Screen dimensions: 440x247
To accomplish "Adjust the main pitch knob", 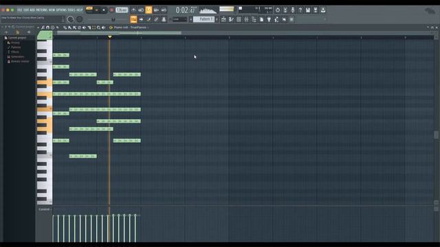I will tap(80, 19).
